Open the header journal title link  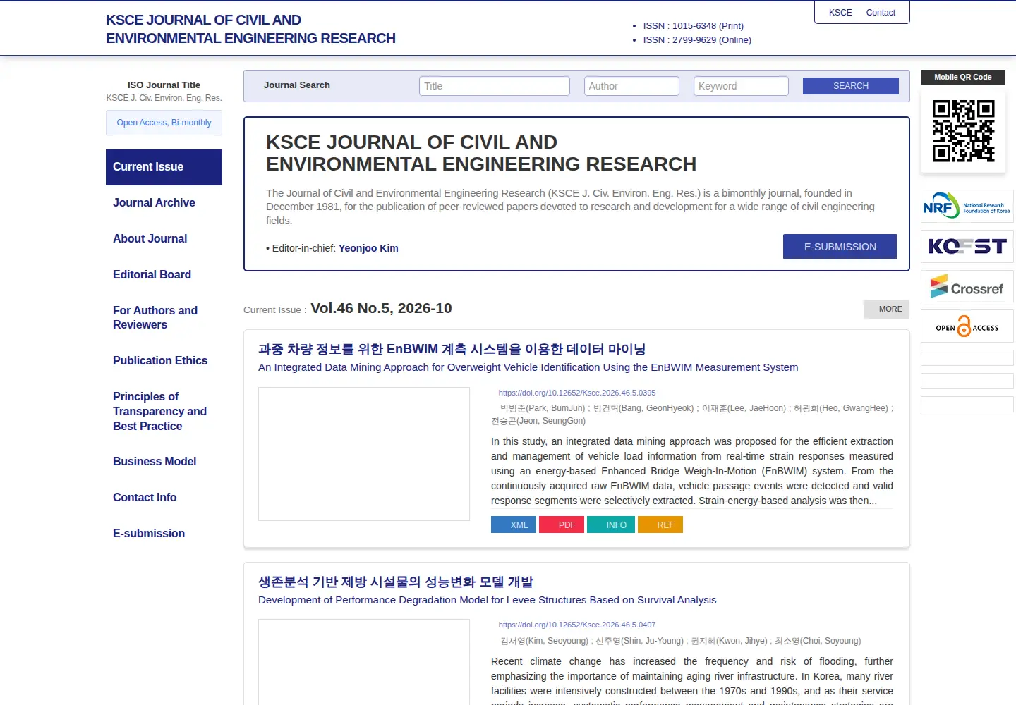(250, 29)
